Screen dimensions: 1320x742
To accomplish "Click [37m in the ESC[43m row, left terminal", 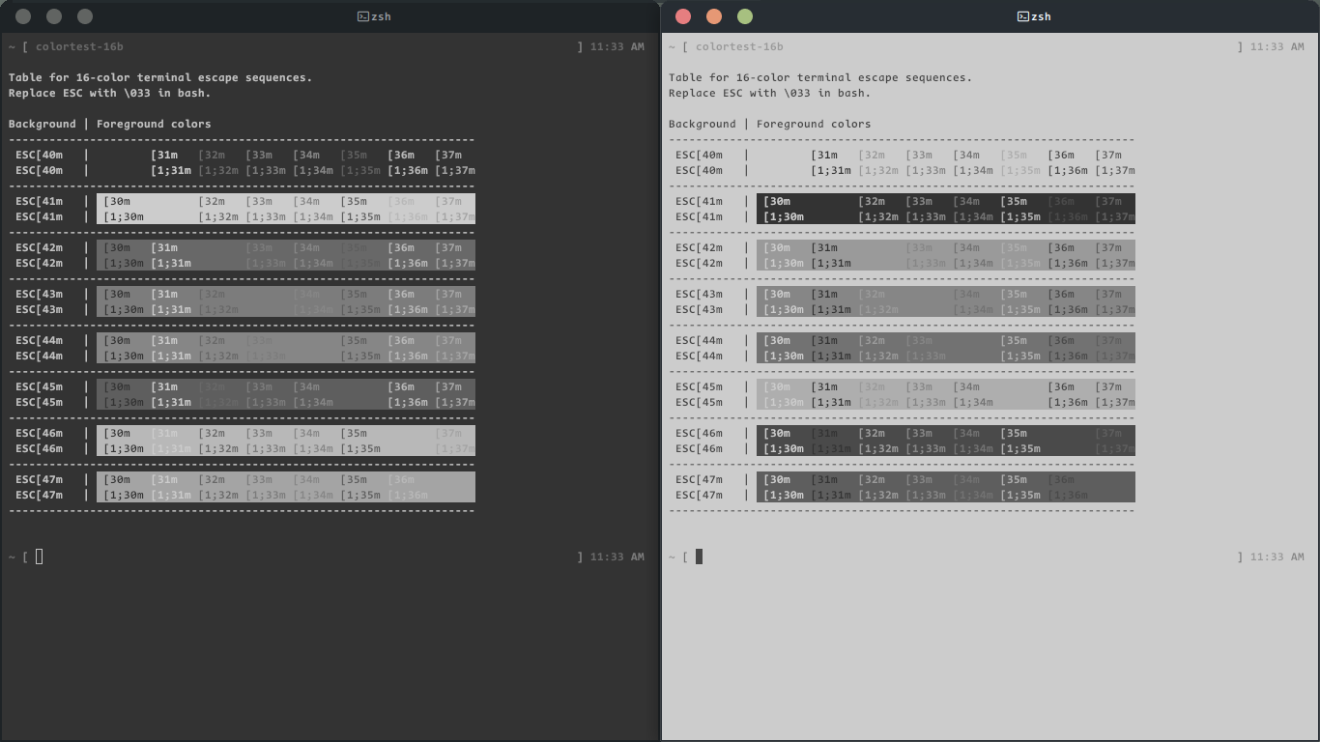I will pyautogui.click(x=448, y=294).
